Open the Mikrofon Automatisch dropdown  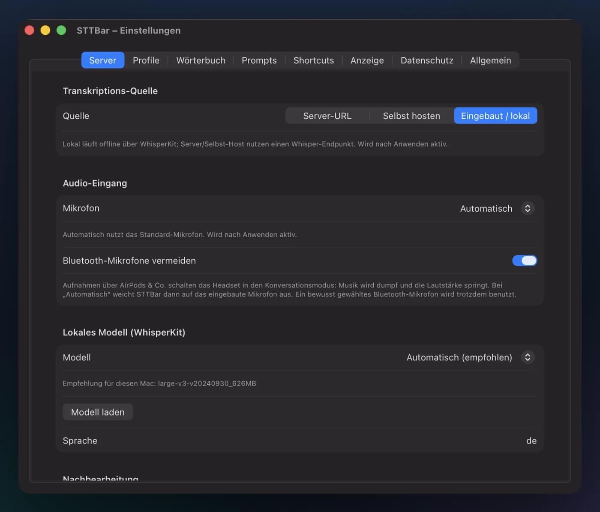pyautogui.click(x=497, y=209)
